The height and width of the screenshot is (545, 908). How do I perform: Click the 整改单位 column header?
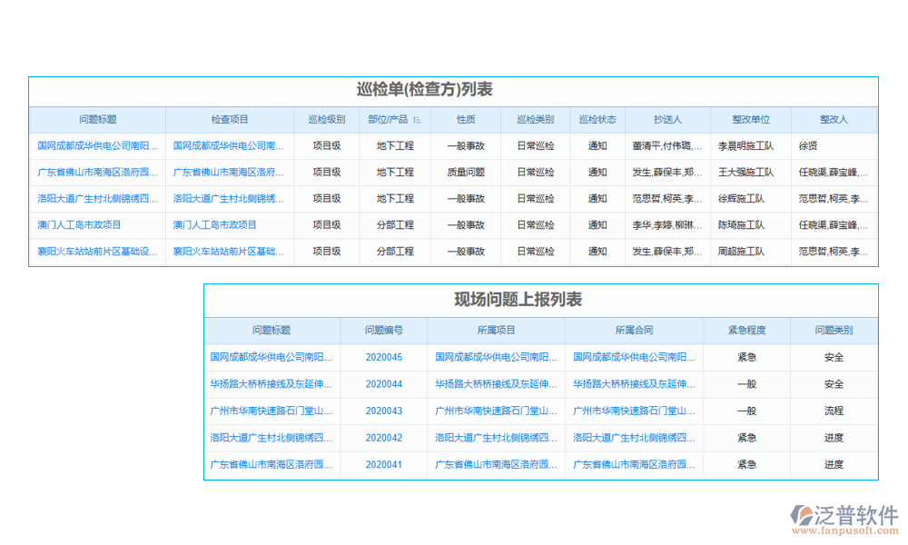click(x=749, y=120)
